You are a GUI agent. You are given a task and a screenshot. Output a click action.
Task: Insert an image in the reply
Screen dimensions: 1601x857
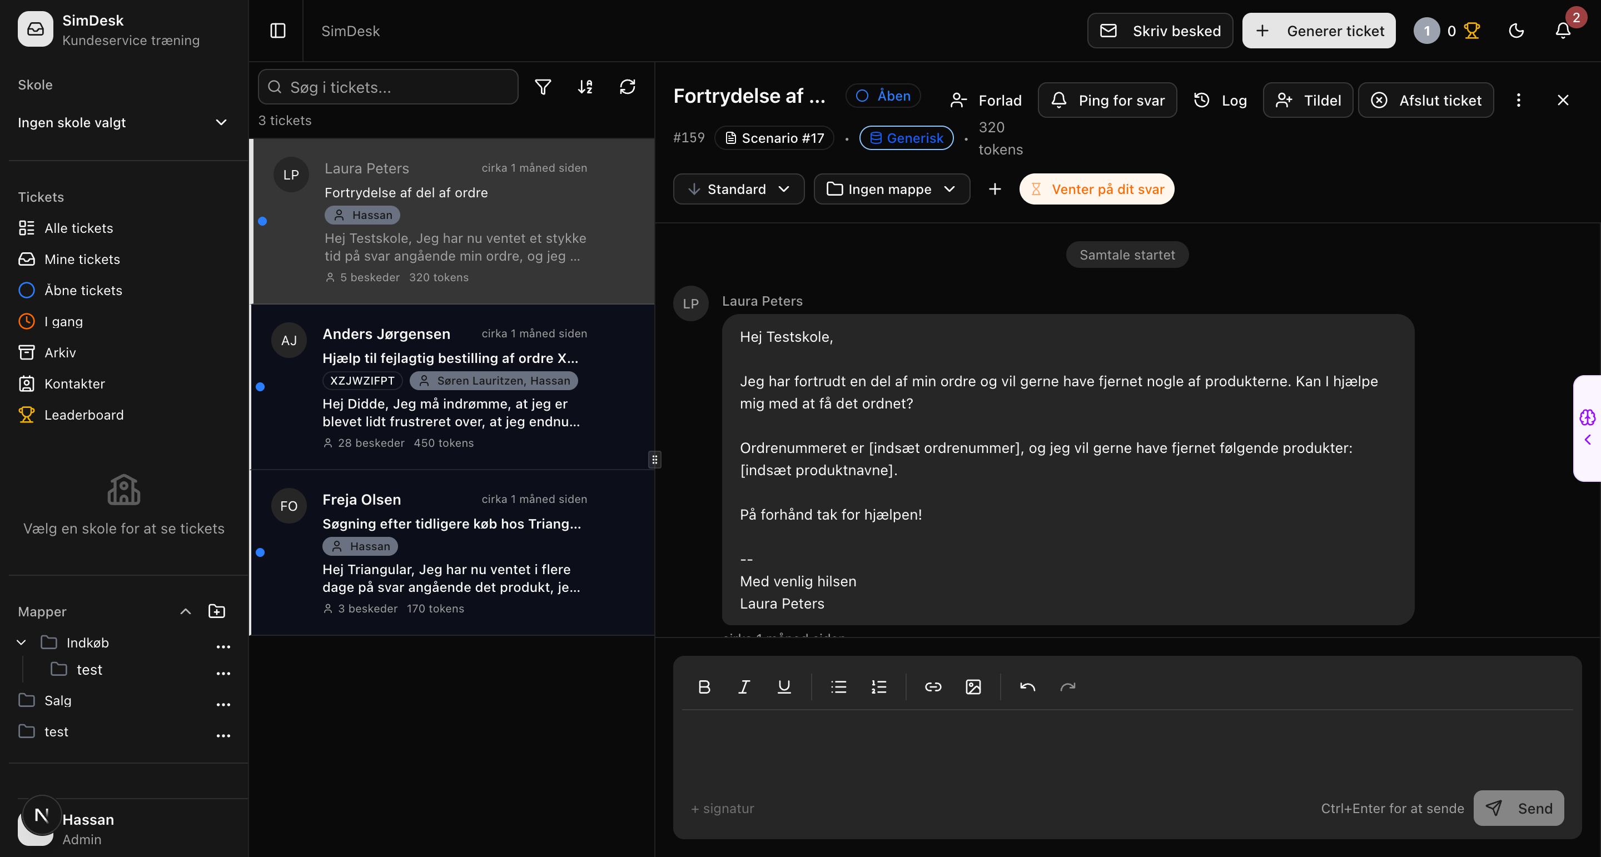pyautogui.click(x=973, y=687)
